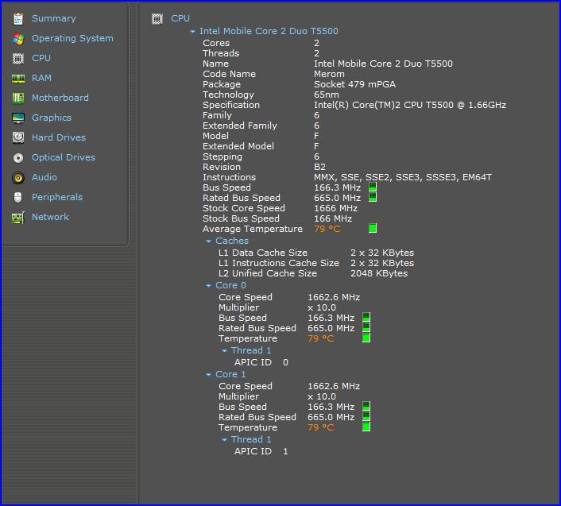Image resolution: width=561 pixels, height=506 pixels.
Task: Click the Peripherals mouse icon
Action: tap(18, 197)
